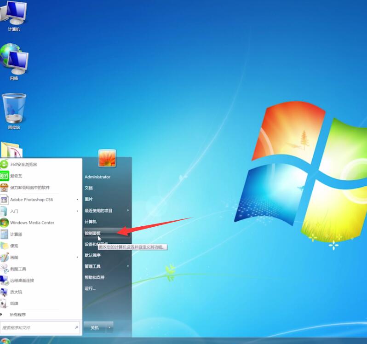Open the 计算机 desktop icon
Viewport: 367px width, 344px height.
tap(14, 16)
